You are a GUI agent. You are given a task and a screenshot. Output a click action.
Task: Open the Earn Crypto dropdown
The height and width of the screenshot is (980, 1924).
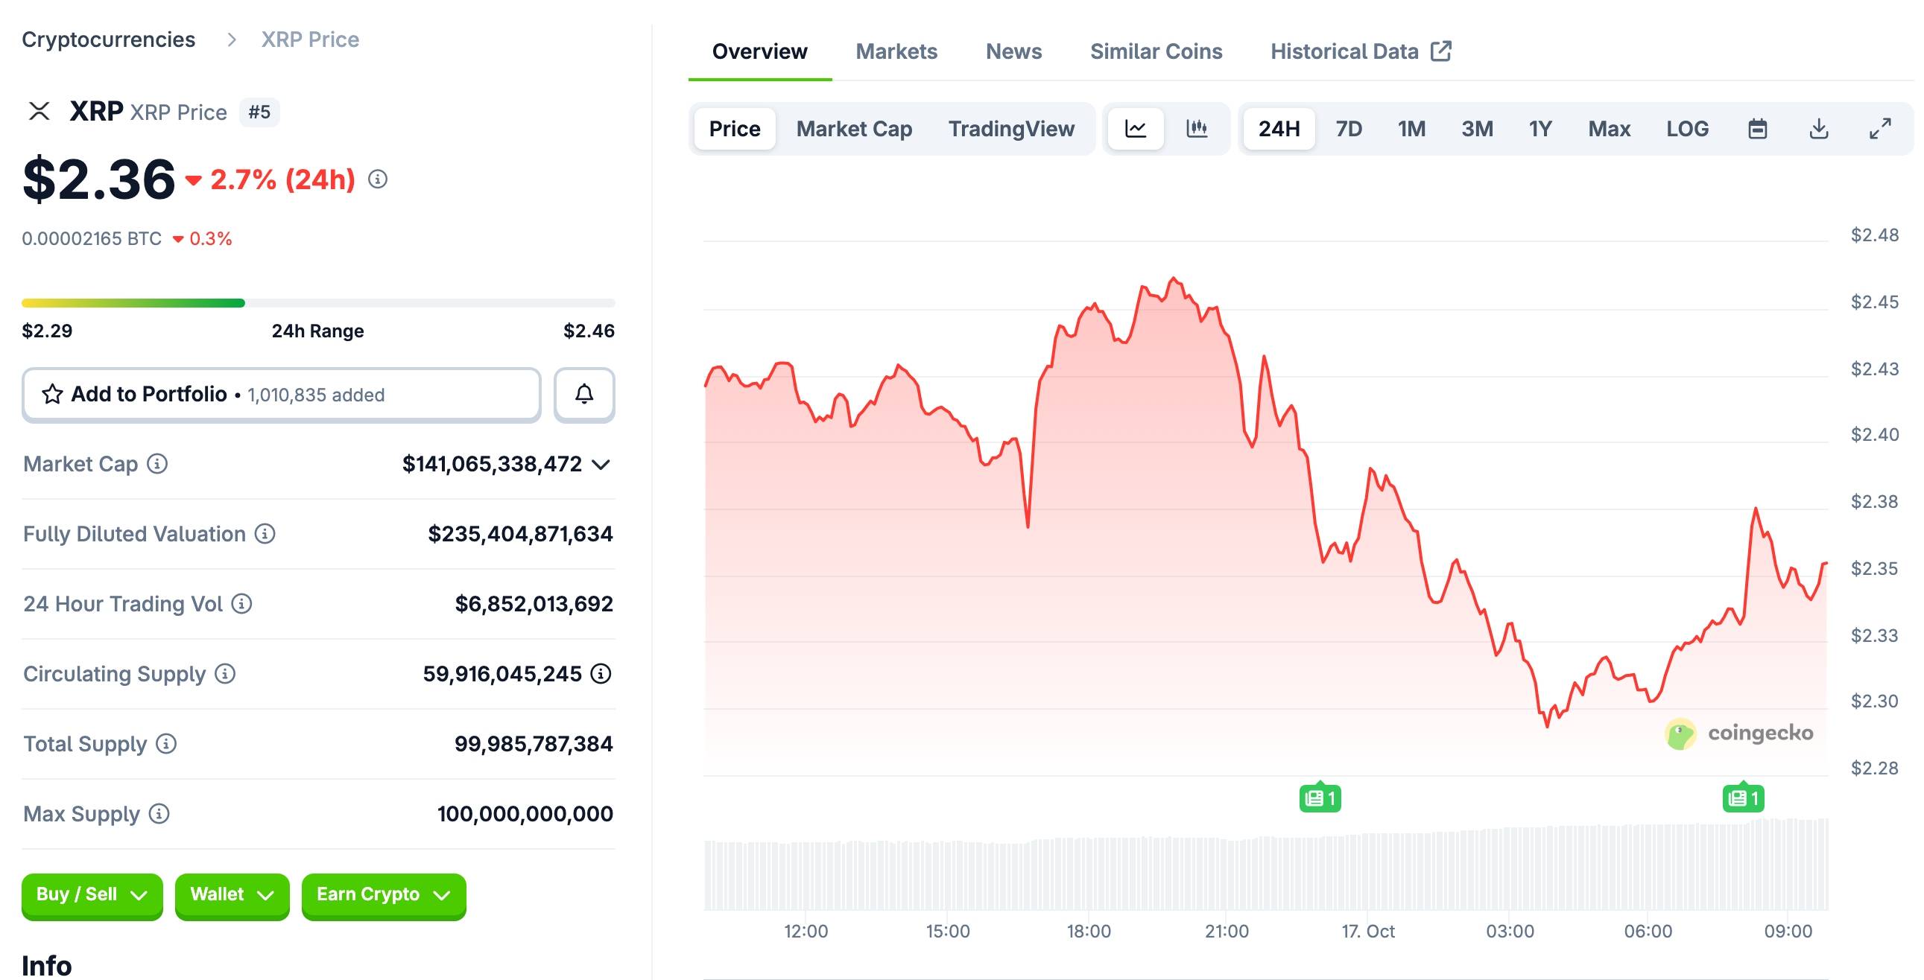tap(383, 894)
